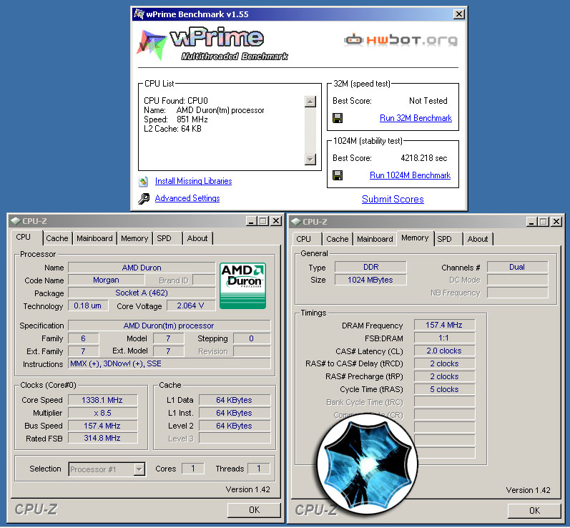Click the Submit Scores link
570x528 pixels.
393,200
